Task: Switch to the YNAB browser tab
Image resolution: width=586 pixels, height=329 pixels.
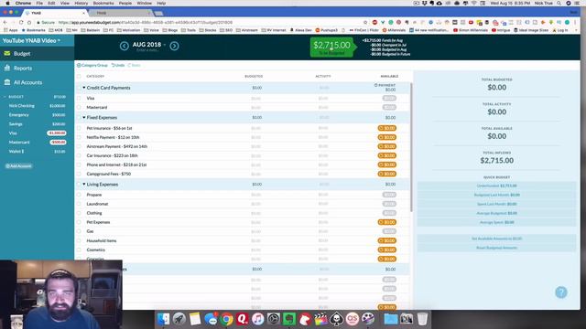Action: 56,13
